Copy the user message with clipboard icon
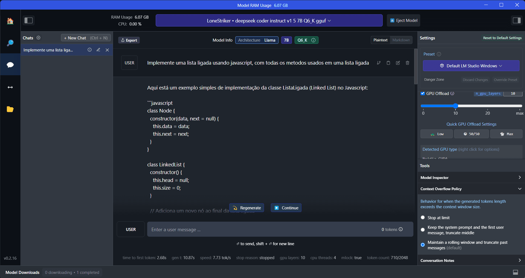 [x=388, y=63]
